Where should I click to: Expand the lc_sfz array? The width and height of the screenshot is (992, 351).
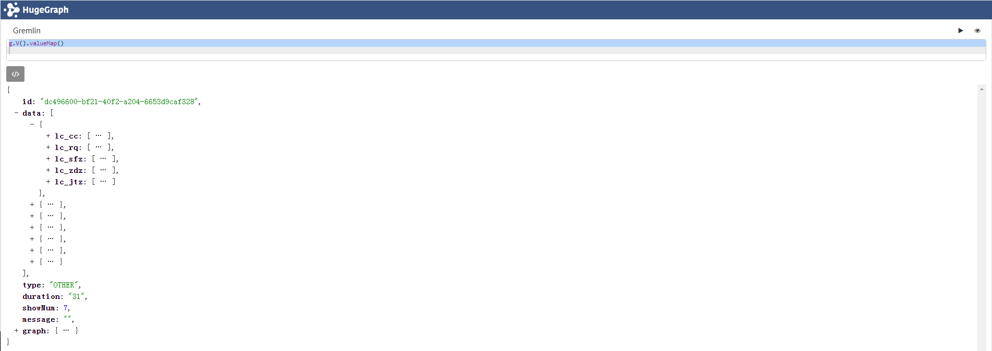[48, 159]
